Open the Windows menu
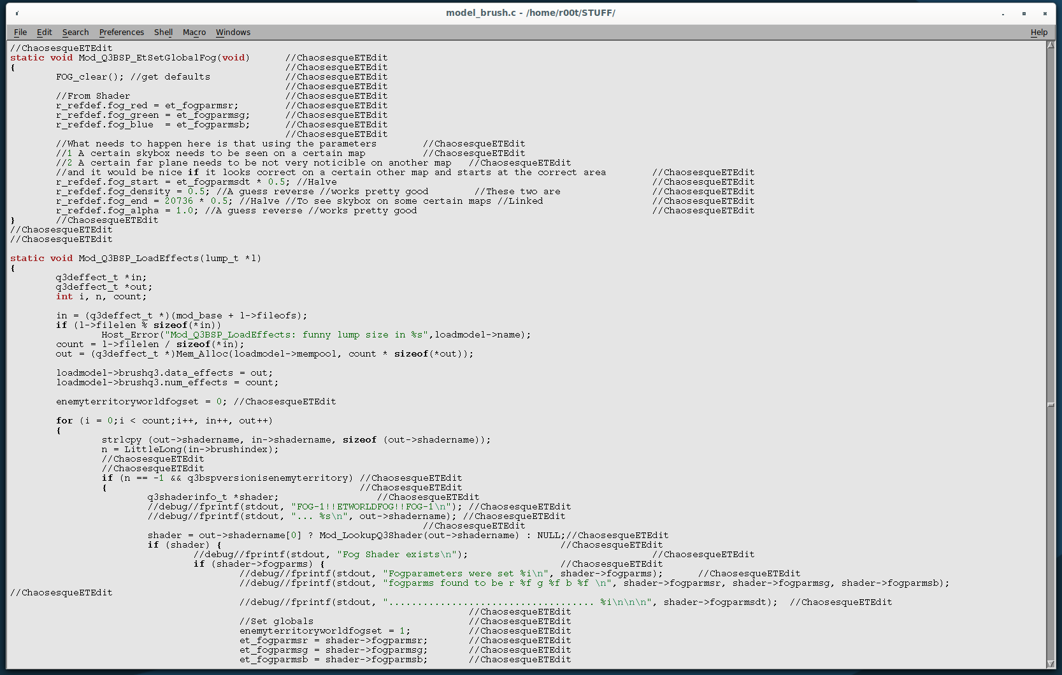 (233, 32)
